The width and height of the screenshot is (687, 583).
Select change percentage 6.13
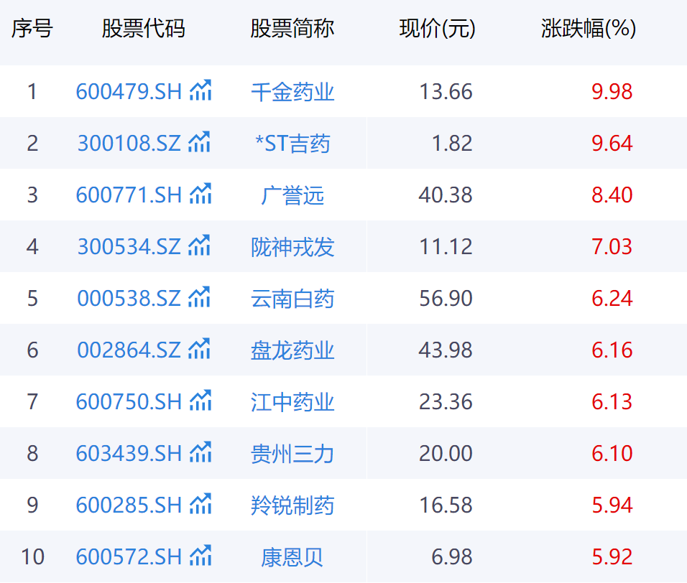(x=612, y=402)
